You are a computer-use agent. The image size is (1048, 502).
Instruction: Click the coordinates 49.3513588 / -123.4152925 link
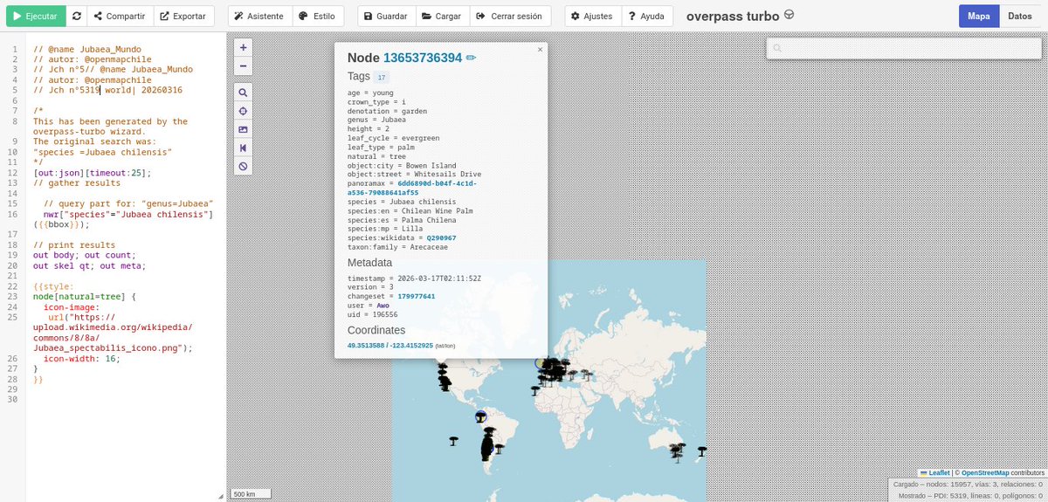point(390,346)
